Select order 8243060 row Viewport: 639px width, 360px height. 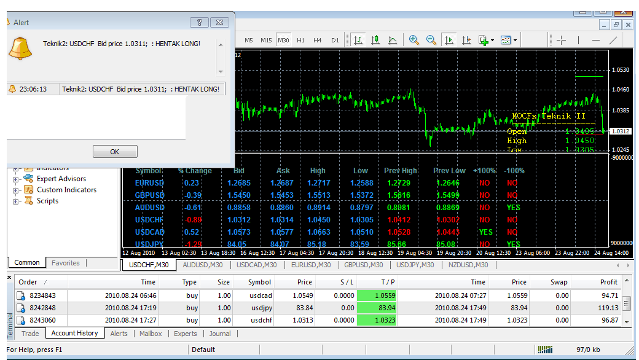318,320
